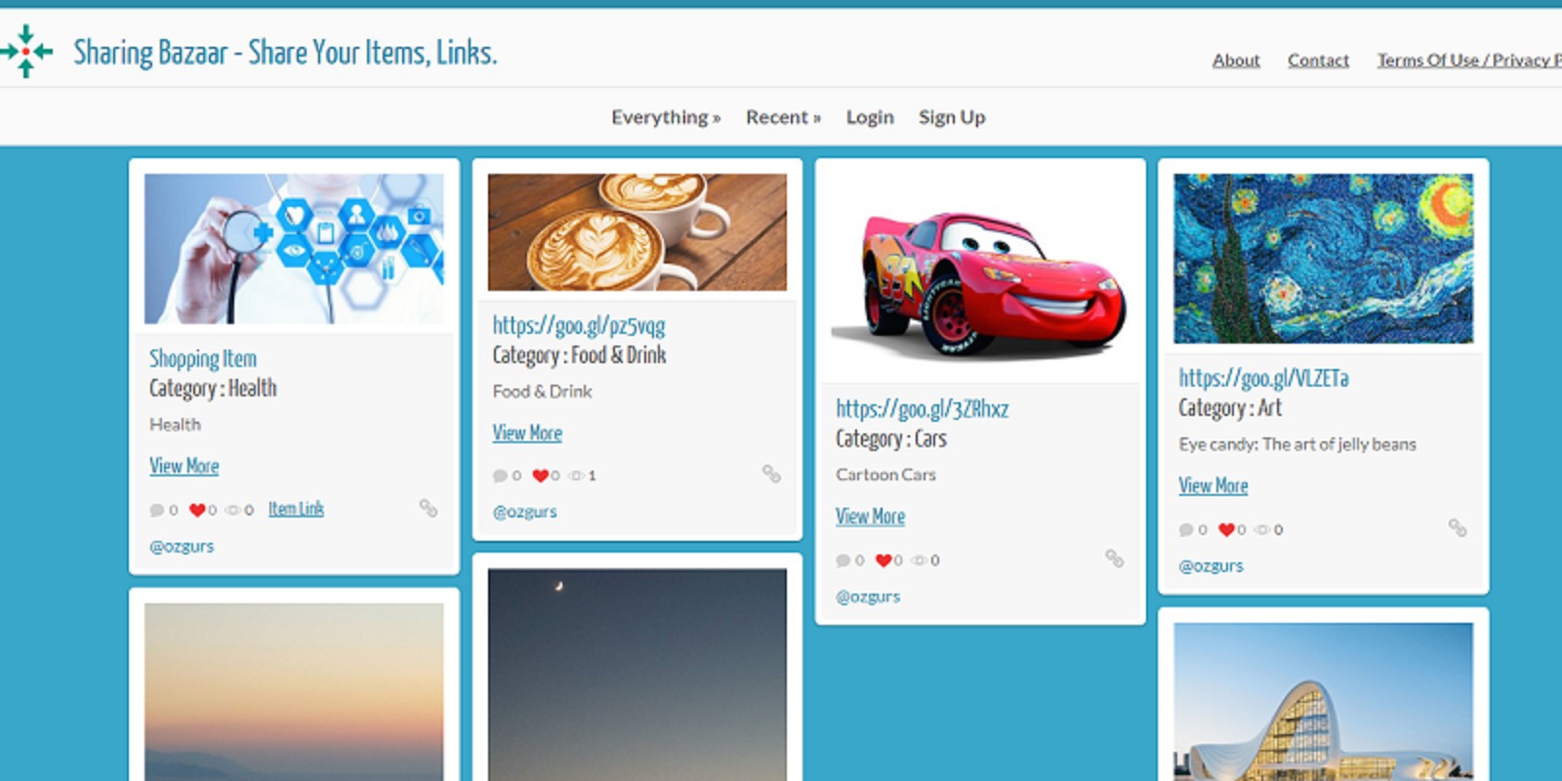Open the Login menu item
This screenshot has height=781, width=1562.
coord(870,117)
